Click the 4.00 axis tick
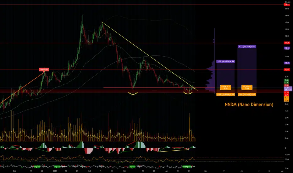293x173 pixels. pos(287,111)
